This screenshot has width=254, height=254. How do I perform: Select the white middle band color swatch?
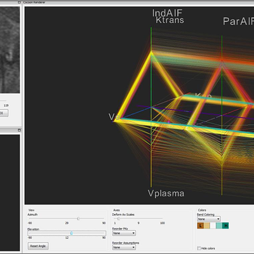(x=213, y=225)
